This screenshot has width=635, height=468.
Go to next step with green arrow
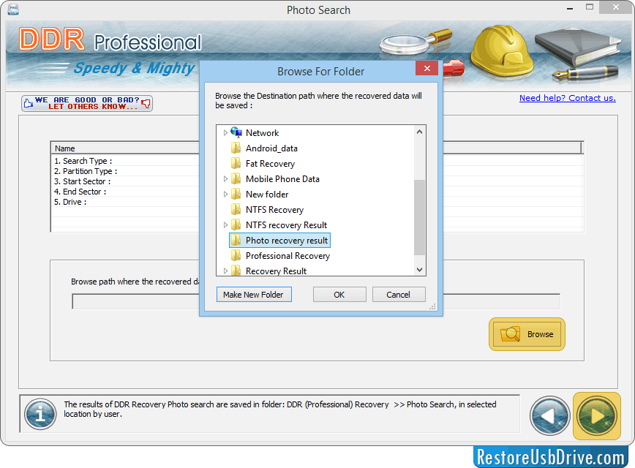[596, 416]
